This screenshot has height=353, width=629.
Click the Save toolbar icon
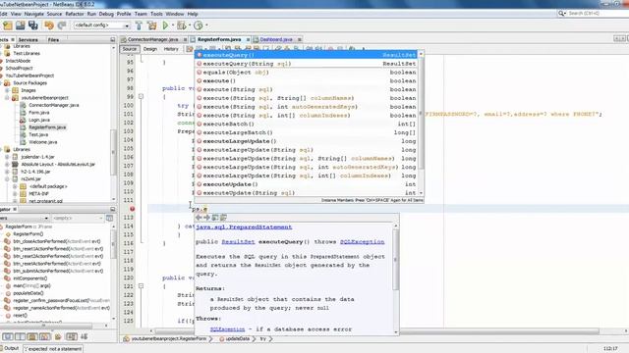(20, 25)
